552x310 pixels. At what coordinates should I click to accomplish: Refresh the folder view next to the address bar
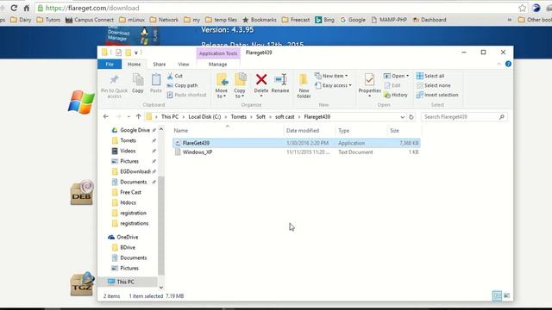pyautogui.click(x=411, y=117)
